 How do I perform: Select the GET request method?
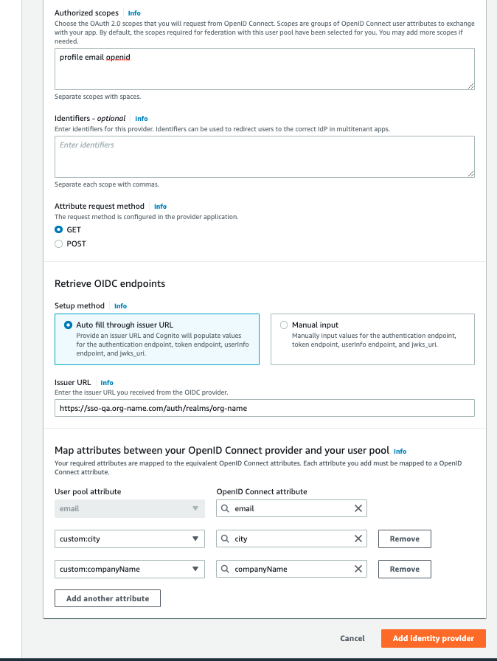tap(58, 229)
